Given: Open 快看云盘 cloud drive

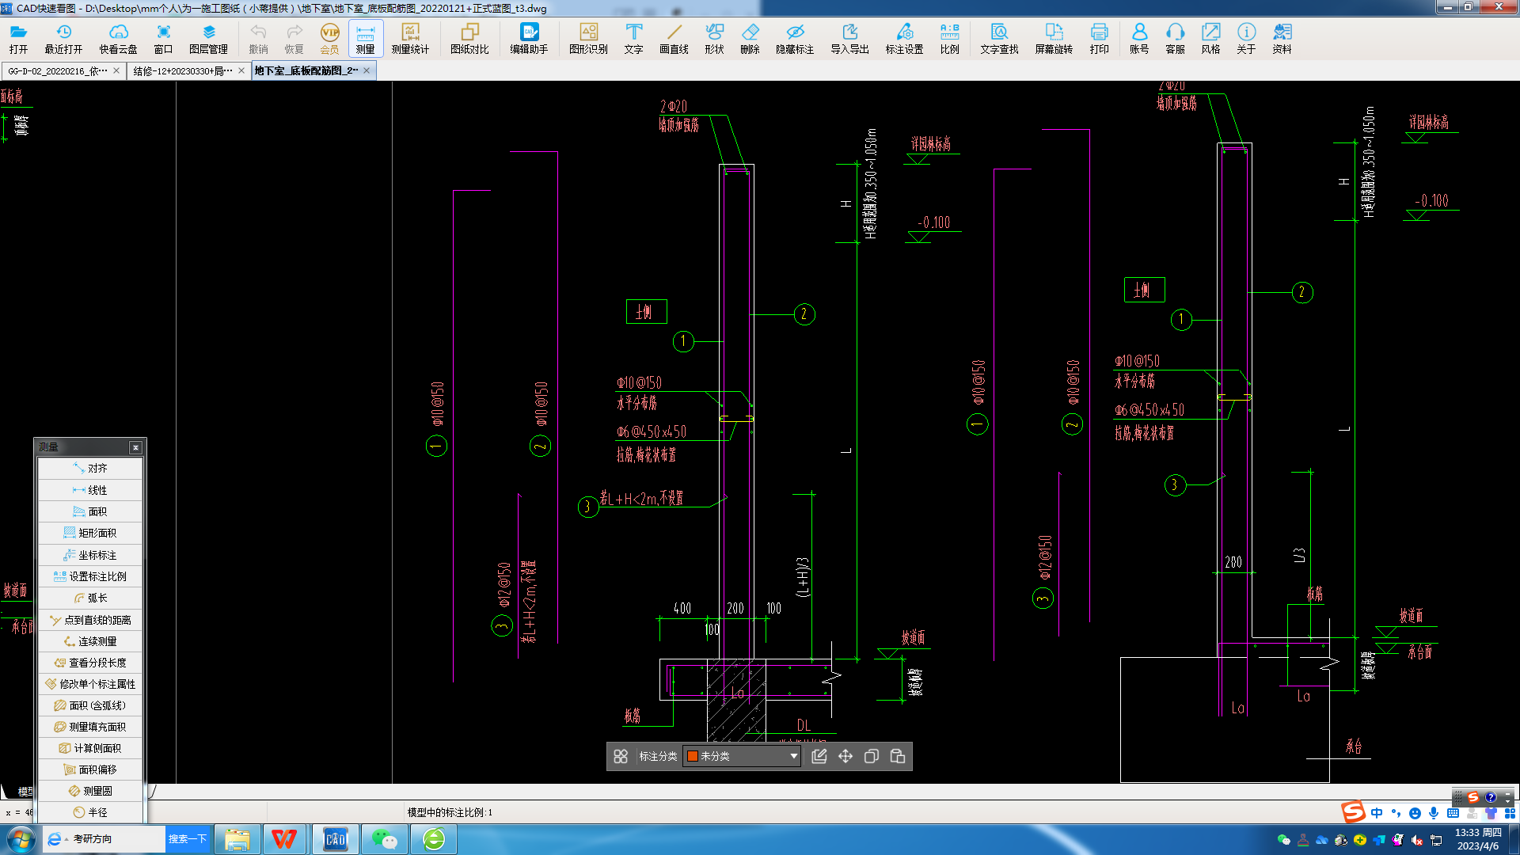Looking at the screenshot, I should (118, 38).
